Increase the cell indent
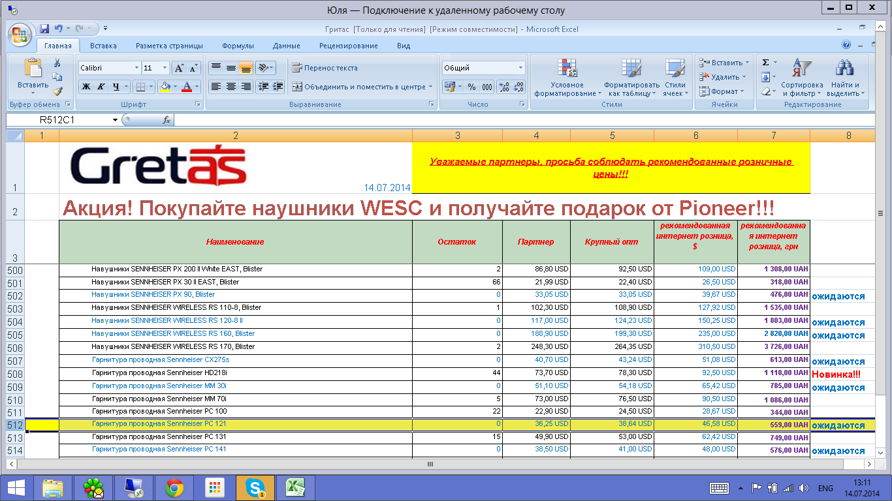Screen dimensions: 892x501 pos(278,86)
